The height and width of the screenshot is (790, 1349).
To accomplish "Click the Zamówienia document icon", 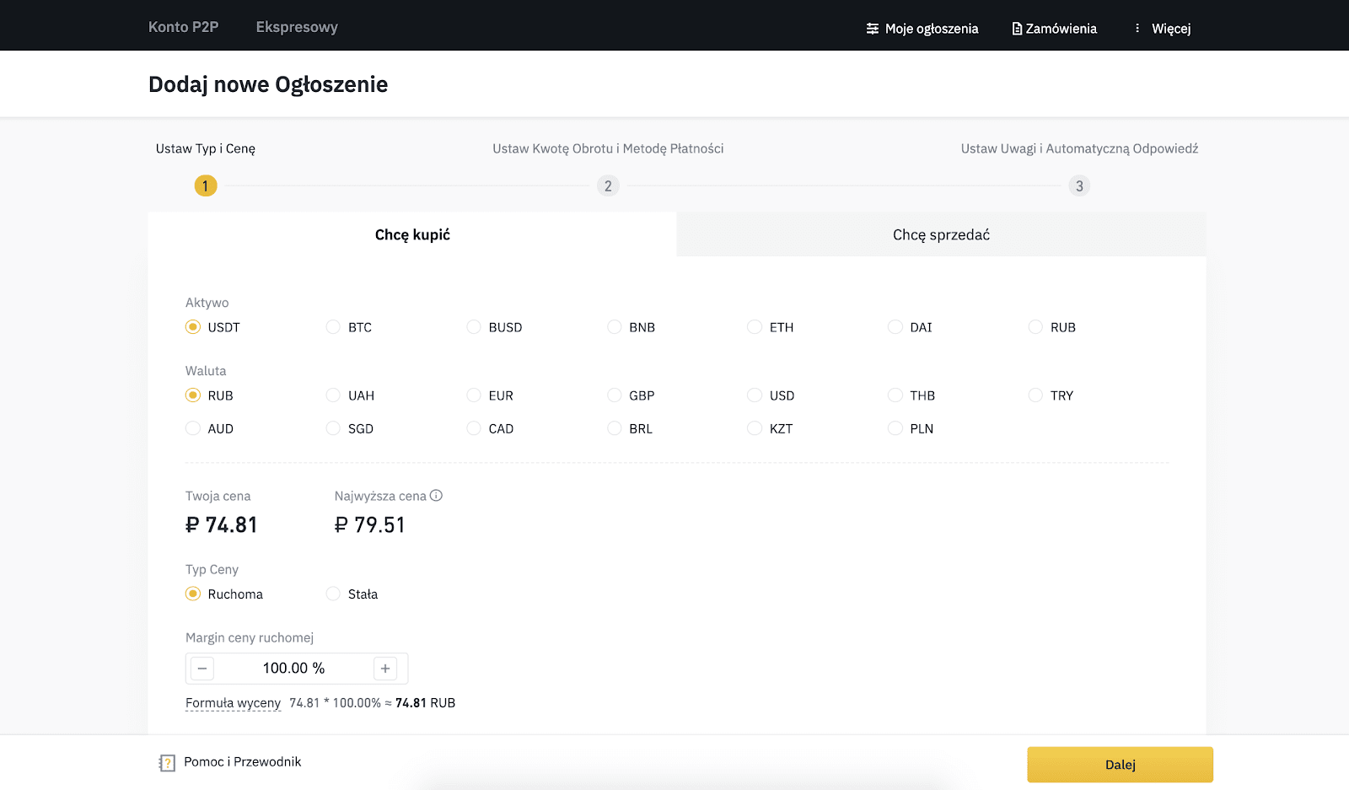I will coord(1017,29).
